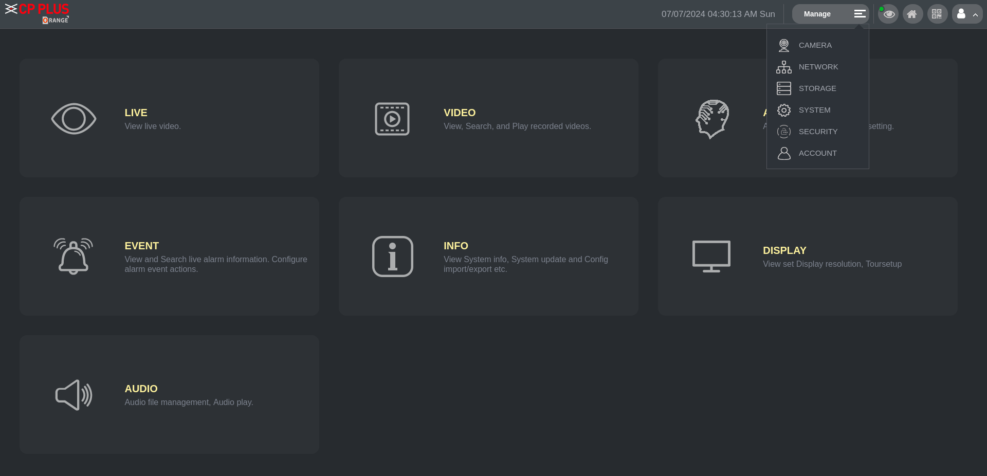
Task: Open the QR code icon
Action: 937,14
